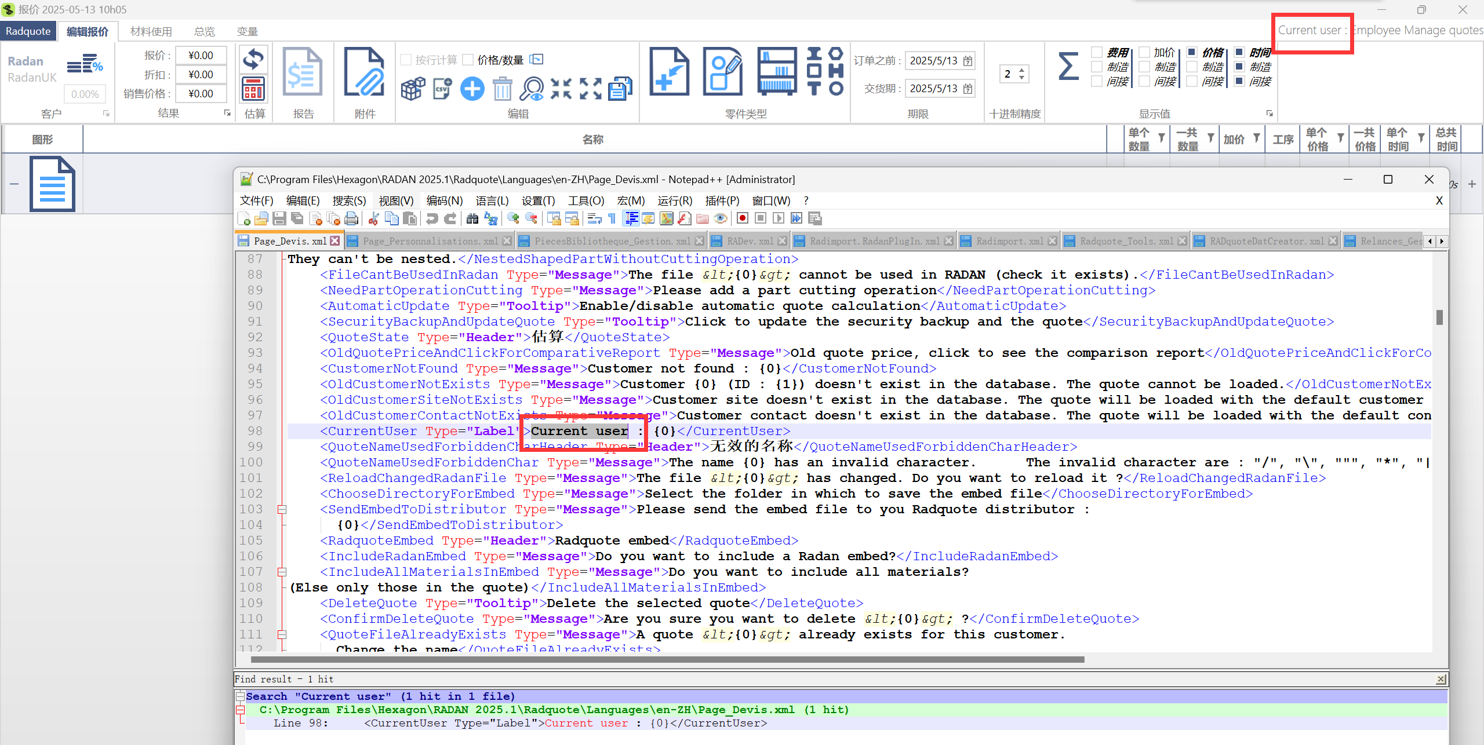Open the 材料使用 ribbon tab
Viewport: 1484px width, 745px height.
[151, 31]
